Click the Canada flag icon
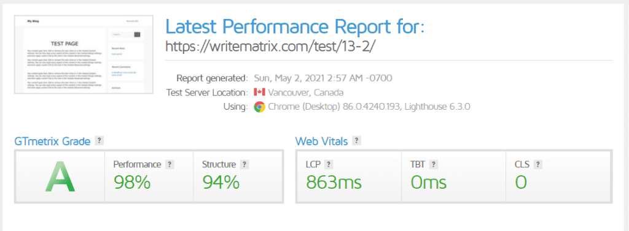This screenshot has width=629, height=231. click(x=260, y=92)
